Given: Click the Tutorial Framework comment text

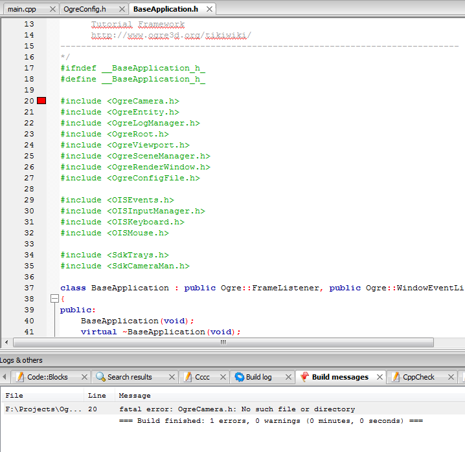Looking at the screenshot, I should (x=138, y=25).
